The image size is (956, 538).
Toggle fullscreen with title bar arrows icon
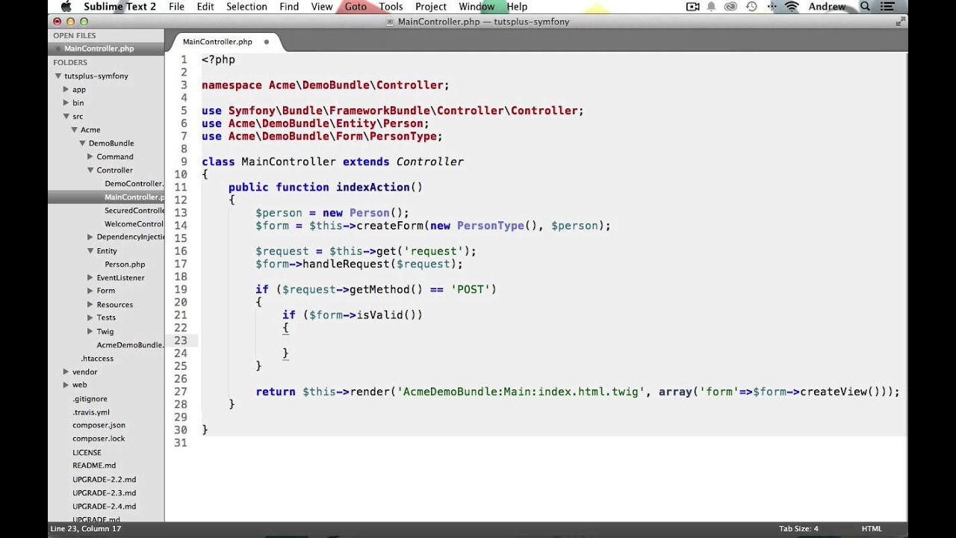[x=900, y=22]
